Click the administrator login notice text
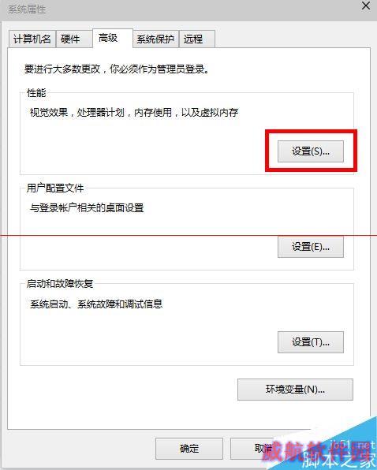Screen dimensions: 377x470 (x=117, y=69)
